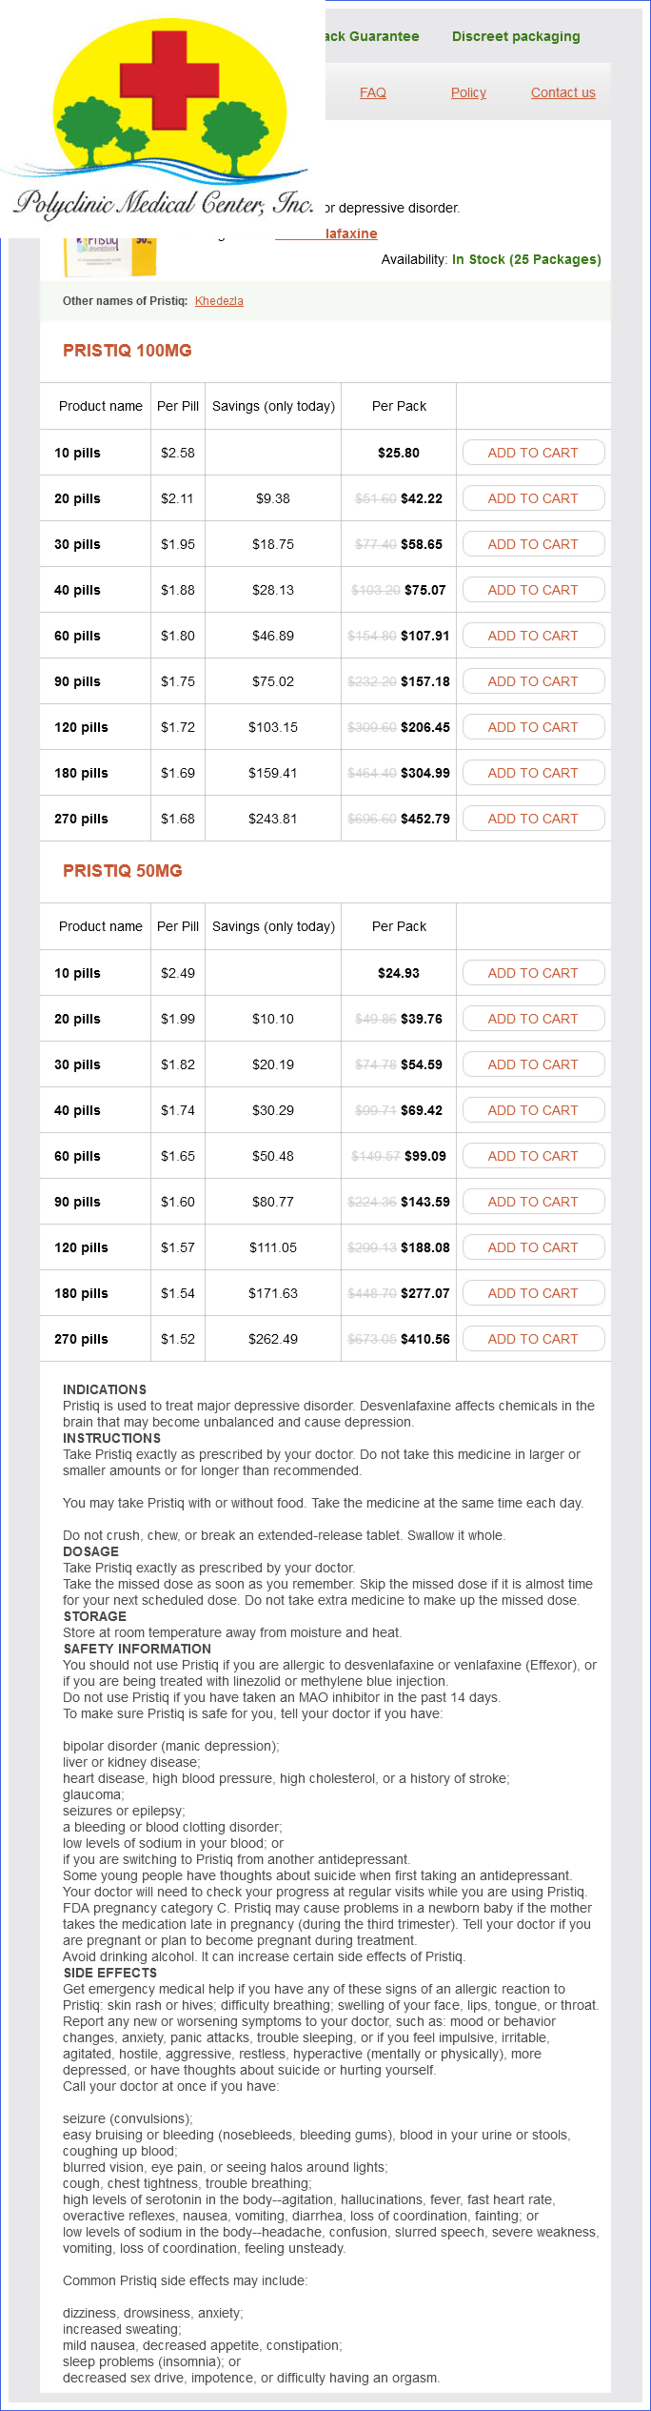Click the PRISTIQ 50MG section heading
Viewport: 651px width, 2411px height.
click(x=123, y=871)
